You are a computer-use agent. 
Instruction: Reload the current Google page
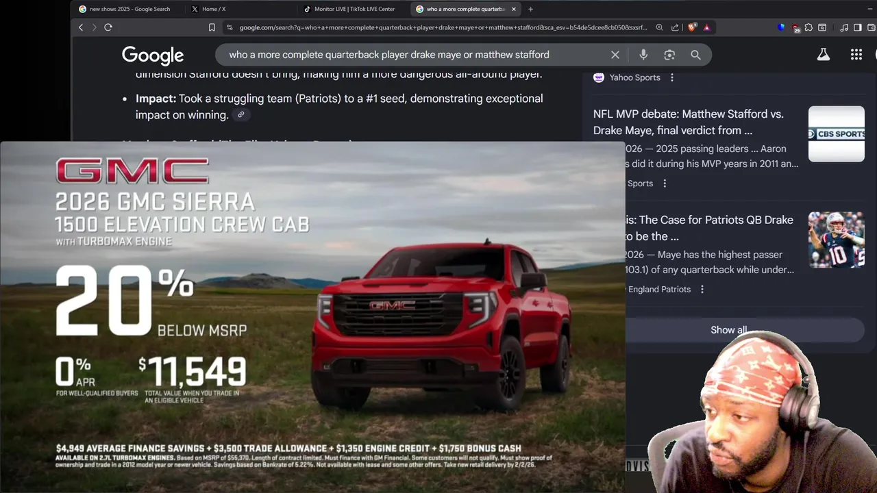108,27
